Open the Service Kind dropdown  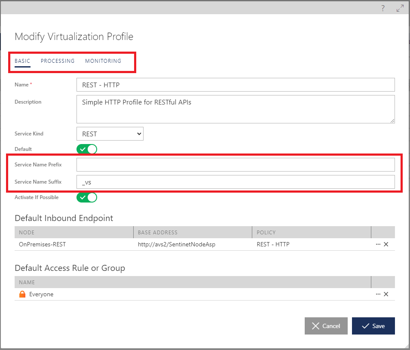point(110,134)
